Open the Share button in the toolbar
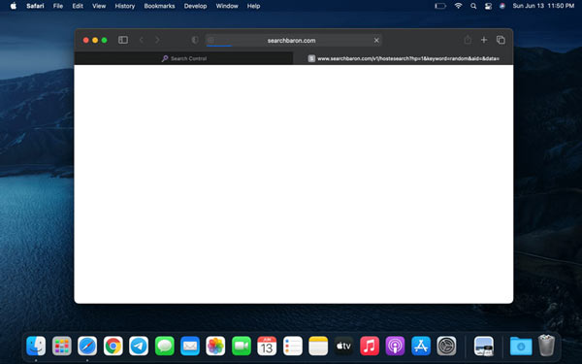The height and width of the screenshot is (364, 582). [x=468, y=40]
